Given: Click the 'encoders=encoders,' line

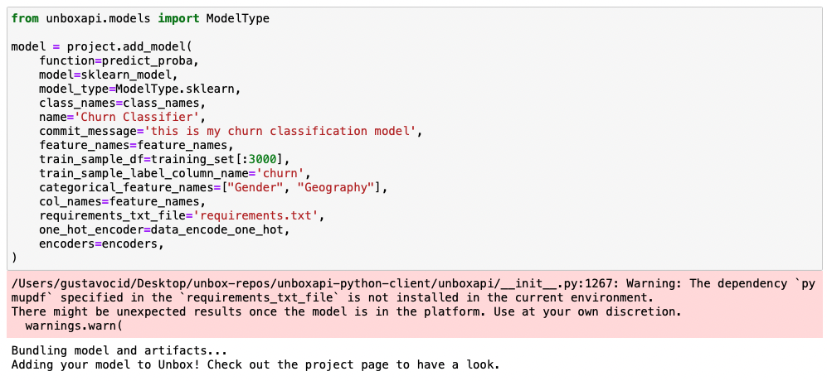Looking at the screenshot, I should click(102, 244).
